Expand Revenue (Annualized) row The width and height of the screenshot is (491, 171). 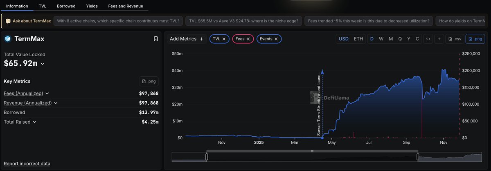coord(56,103)
